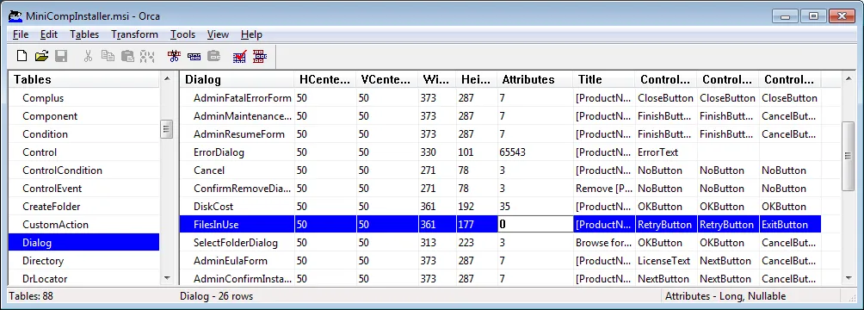The image size is (864, 310).
Task: Click the Dialog column header
Action: (238, 79)
